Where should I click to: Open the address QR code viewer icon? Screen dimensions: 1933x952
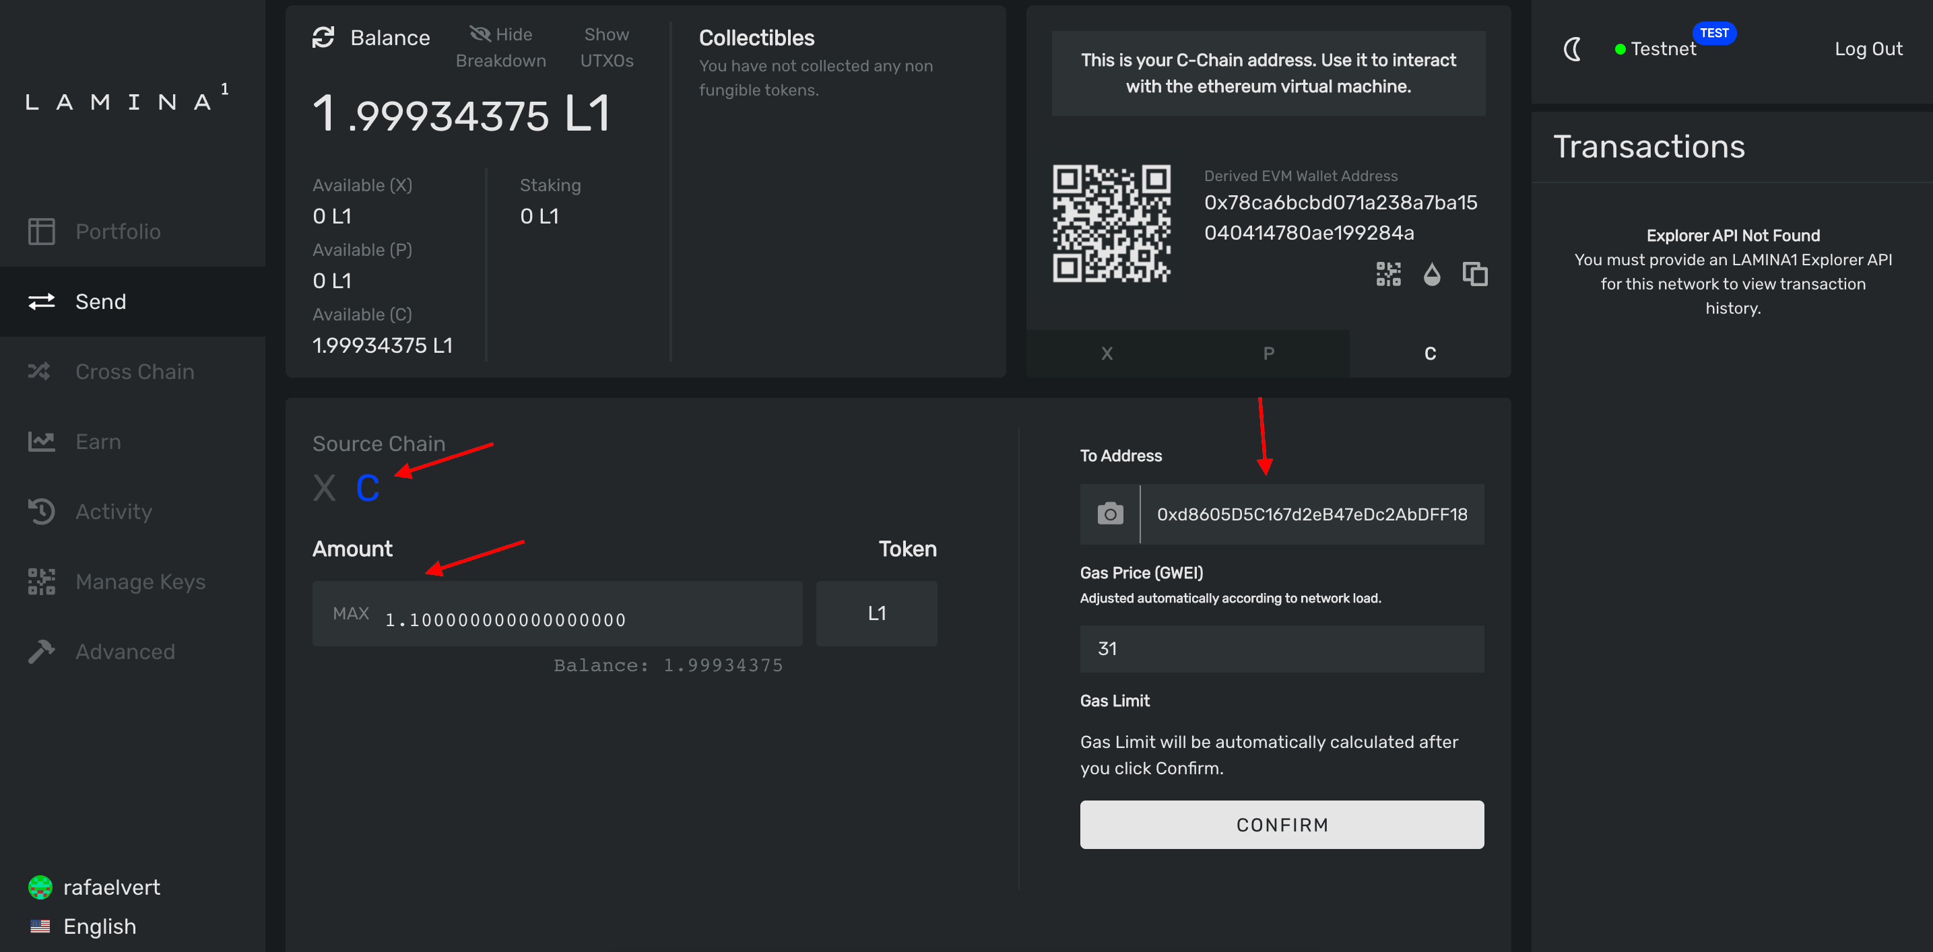[1388, 274]
